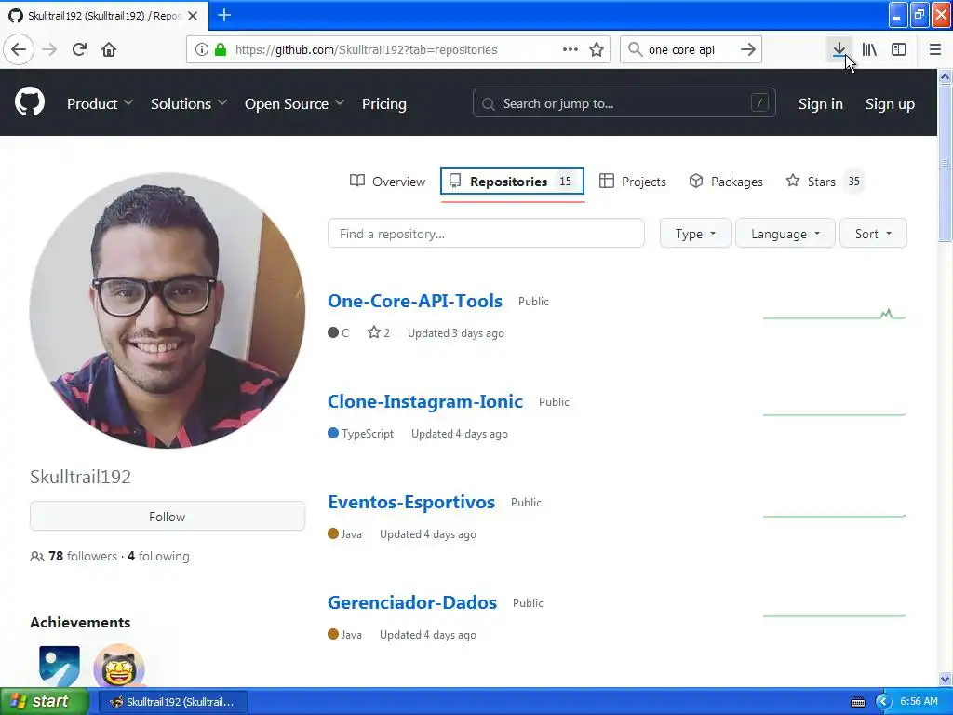The image size is (953, 715).
Task: Focus the GitHub search or jump field
Action: tap(624, 102)
